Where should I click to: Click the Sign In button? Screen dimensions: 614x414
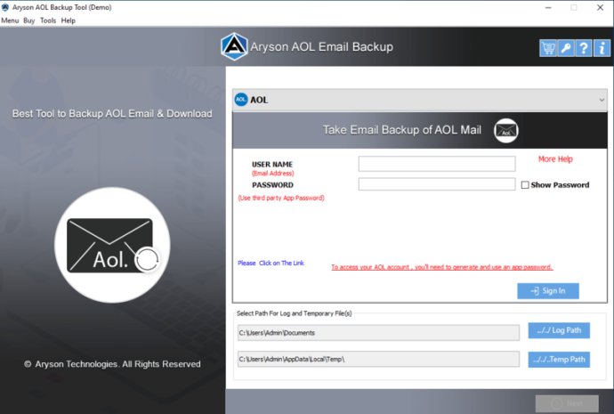tap(548, 291)
